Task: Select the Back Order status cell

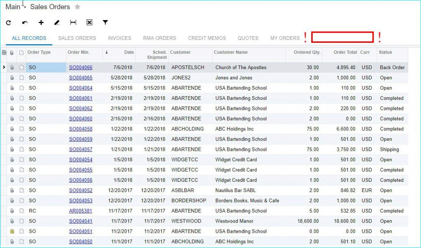Action: (392, 67)
